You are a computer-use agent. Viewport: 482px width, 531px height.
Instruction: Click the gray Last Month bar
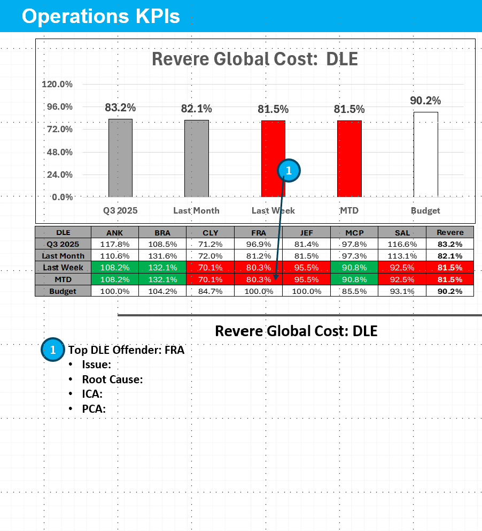tap(196, 158)
